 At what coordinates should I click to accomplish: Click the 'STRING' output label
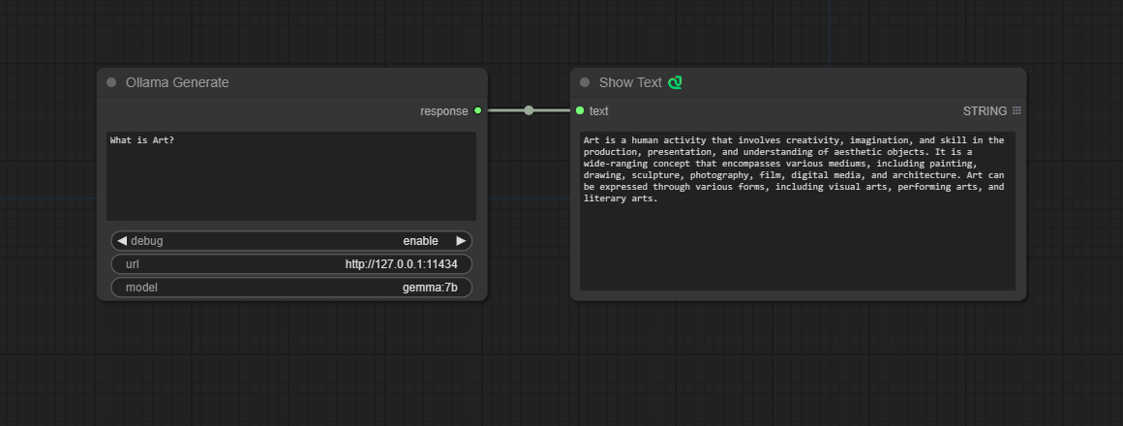(985, 111)
